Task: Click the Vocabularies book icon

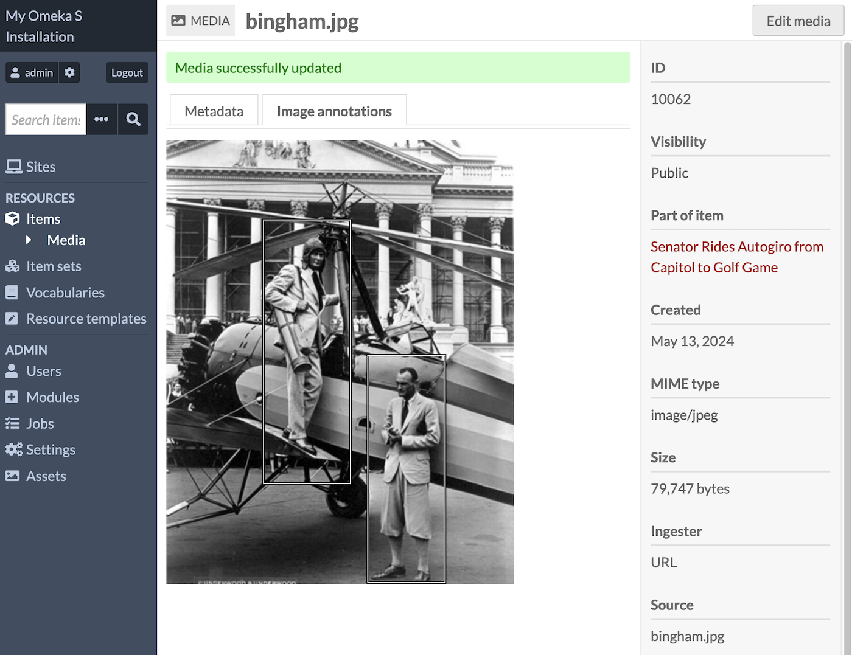Action: click(12, 293)
